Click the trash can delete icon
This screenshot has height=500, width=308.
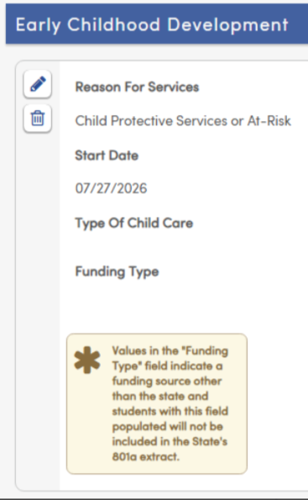(38, 118)
